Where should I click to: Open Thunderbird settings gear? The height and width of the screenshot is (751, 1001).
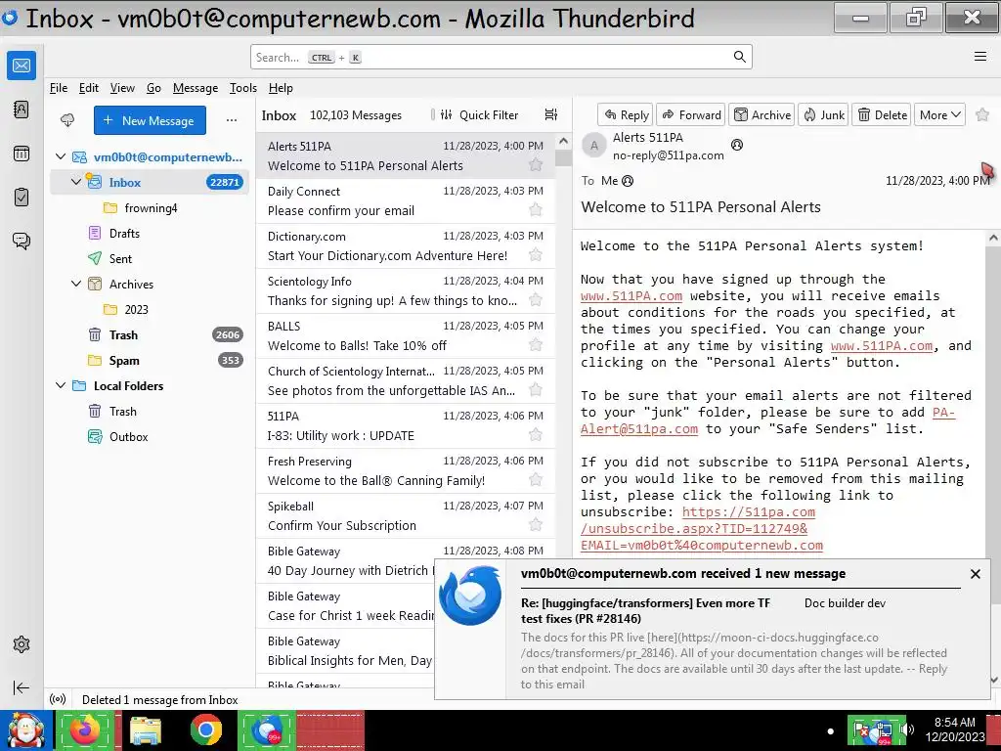22,644
